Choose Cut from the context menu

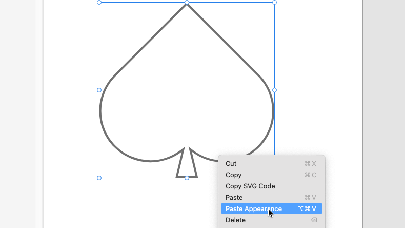pos(231,164)
